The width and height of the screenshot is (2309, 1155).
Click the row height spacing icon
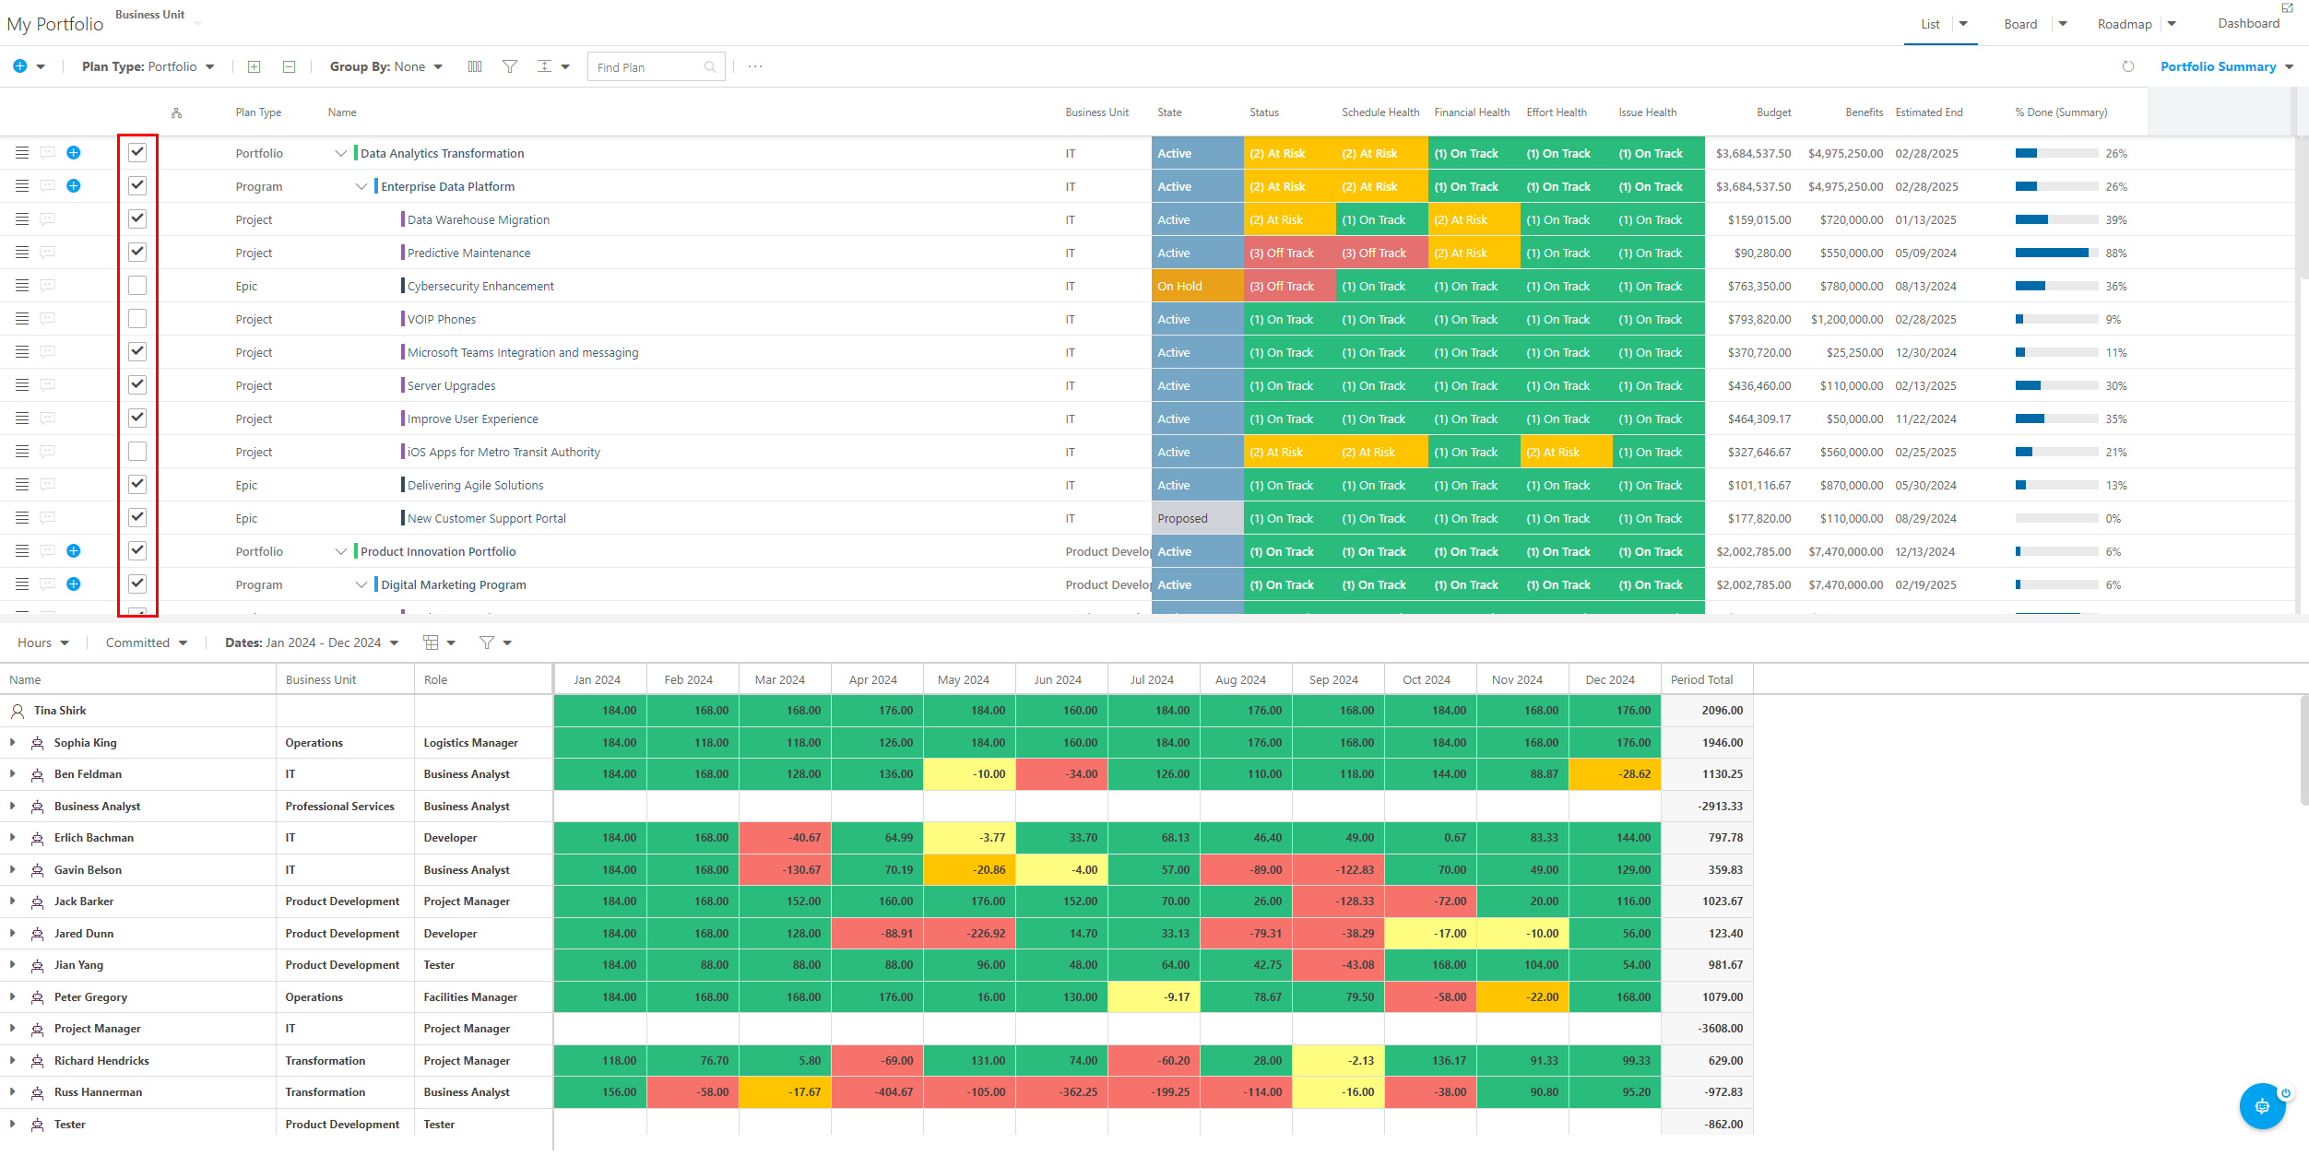545,66
